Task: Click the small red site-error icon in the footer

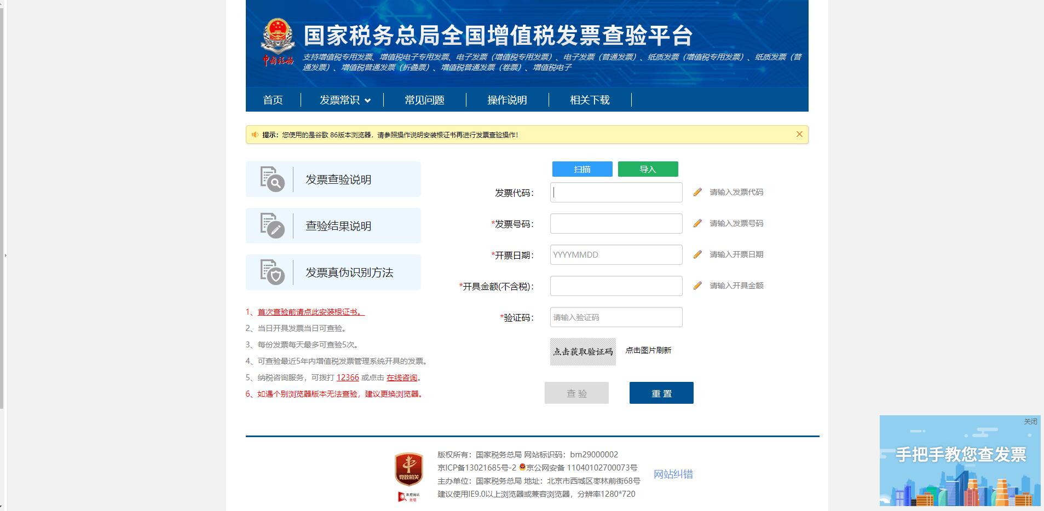Action: (409, 496)
